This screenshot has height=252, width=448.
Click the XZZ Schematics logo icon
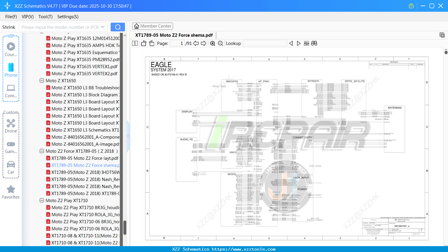point(7,6)
